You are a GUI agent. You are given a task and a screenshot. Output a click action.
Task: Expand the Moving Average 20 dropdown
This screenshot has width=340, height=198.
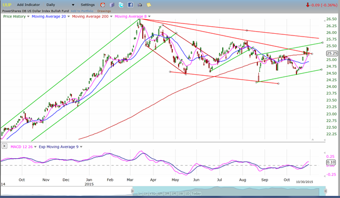(69, 16)
